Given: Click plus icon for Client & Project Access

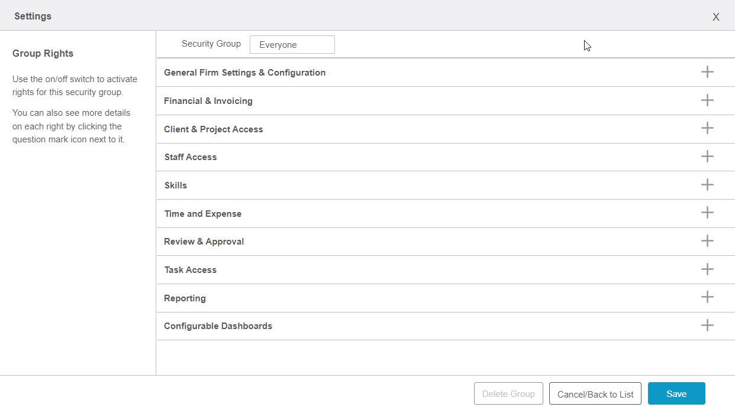Looking at the screenshot, I should tap(707, 128).
